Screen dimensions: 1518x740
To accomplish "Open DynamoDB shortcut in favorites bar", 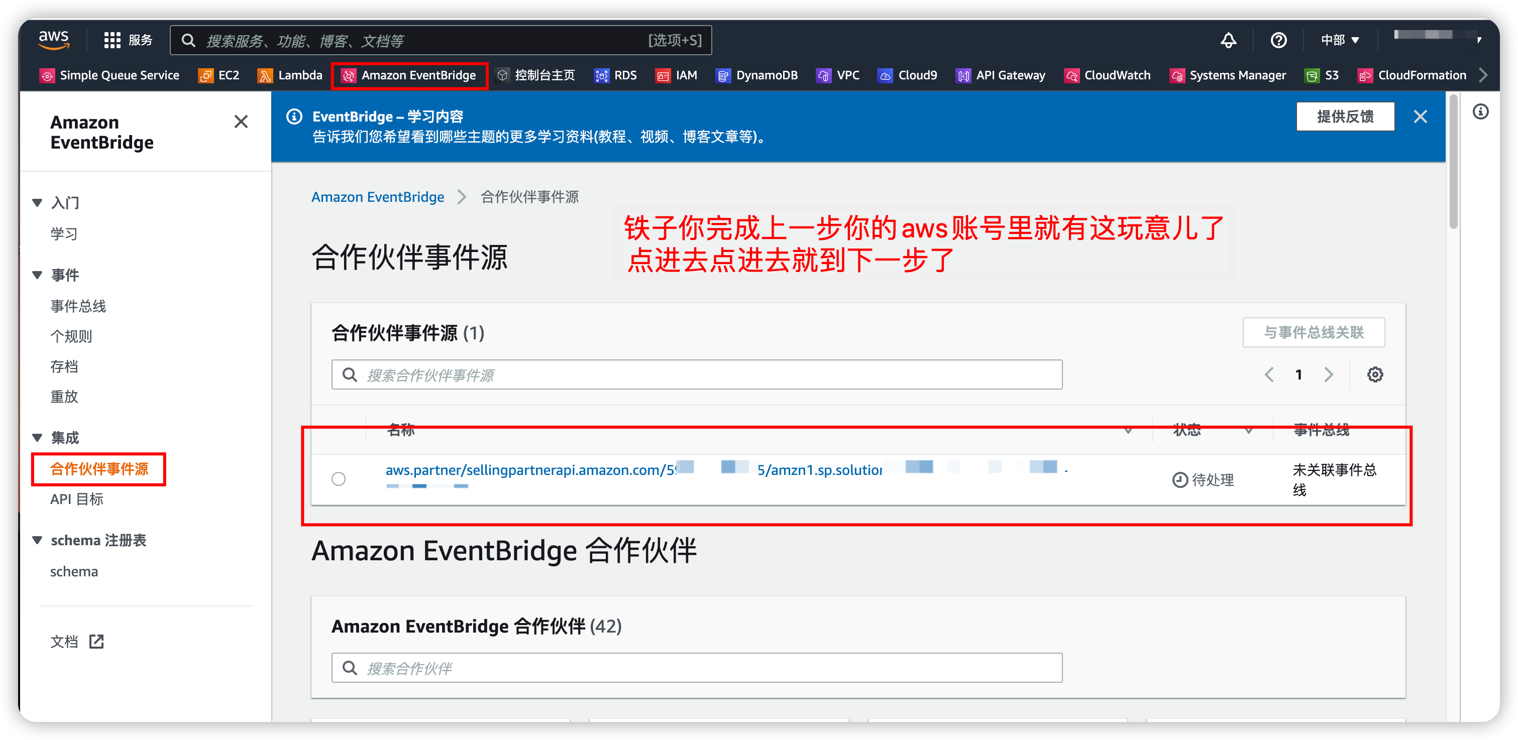I will 756,75.
